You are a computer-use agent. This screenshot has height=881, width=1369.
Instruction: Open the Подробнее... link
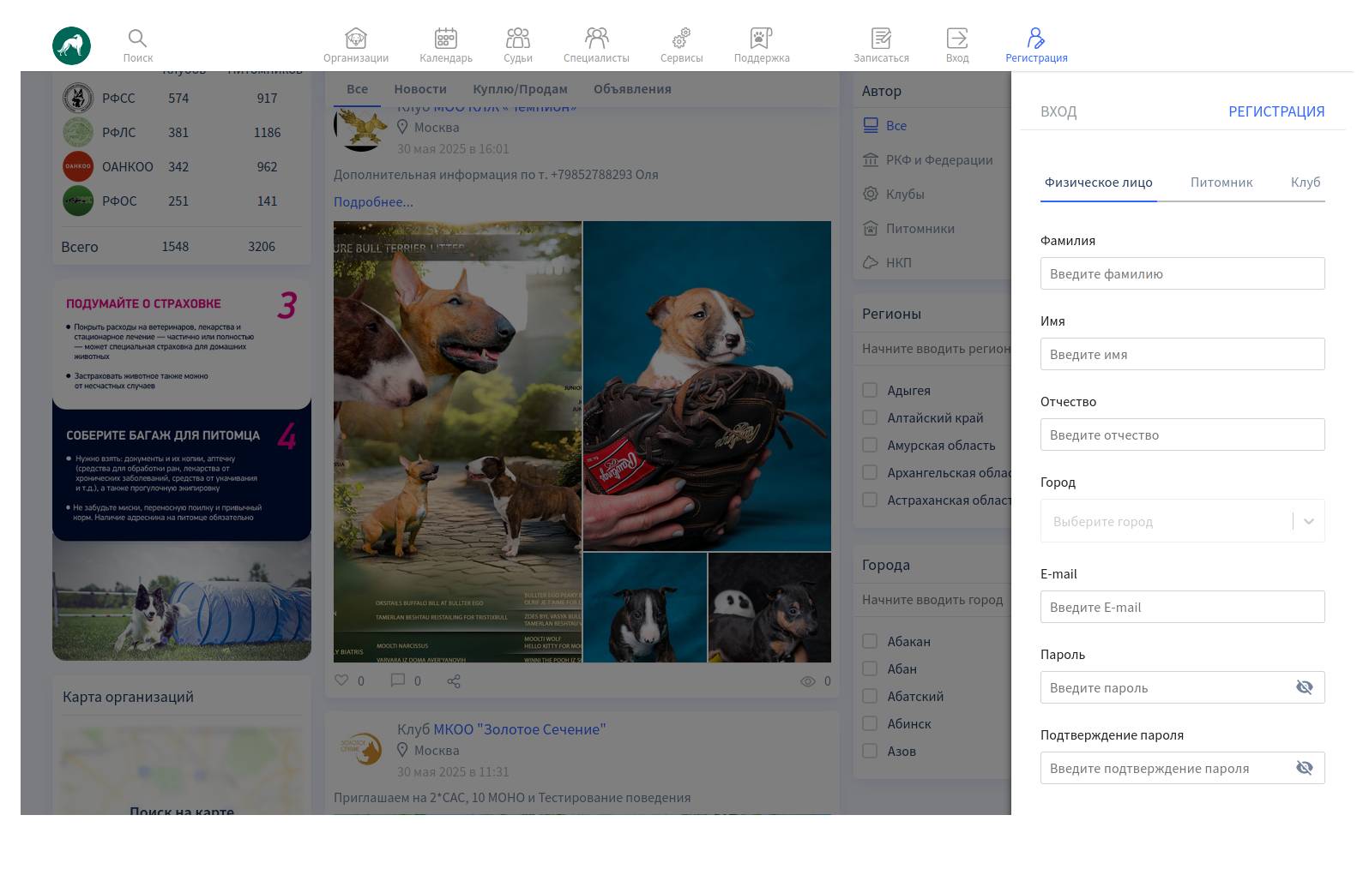click(373, 202)
